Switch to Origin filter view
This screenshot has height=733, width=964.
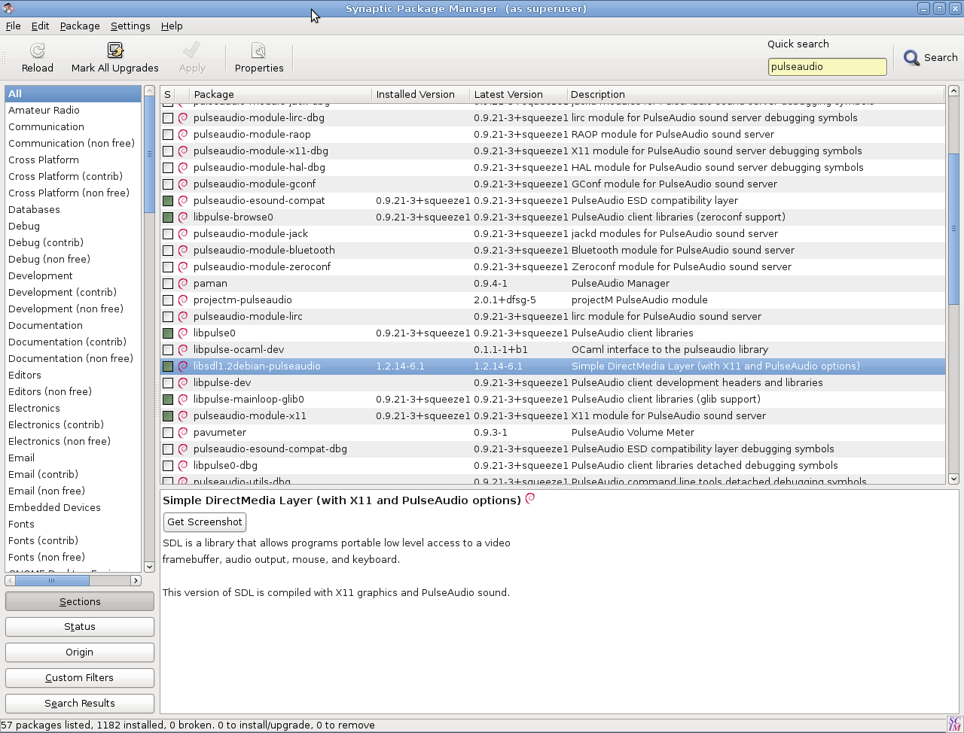pos(80,652)
